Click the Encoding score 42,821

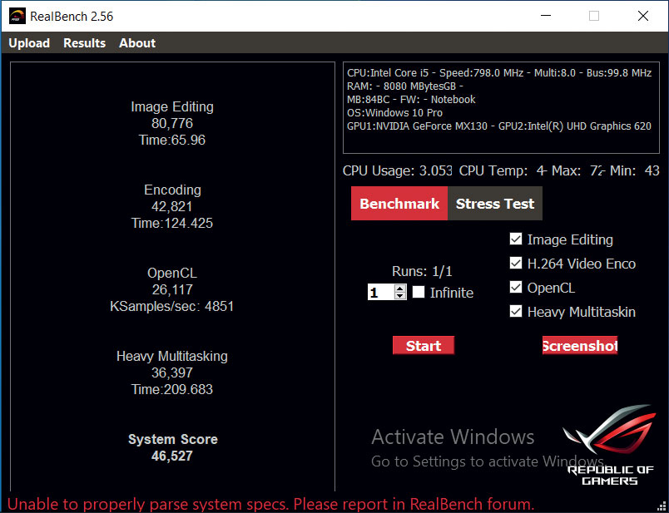pos(172,206)
